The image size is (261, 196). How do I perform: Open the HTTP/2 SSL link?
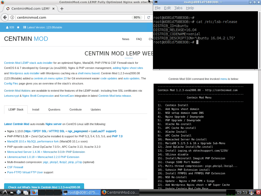[x=57, y=131]
